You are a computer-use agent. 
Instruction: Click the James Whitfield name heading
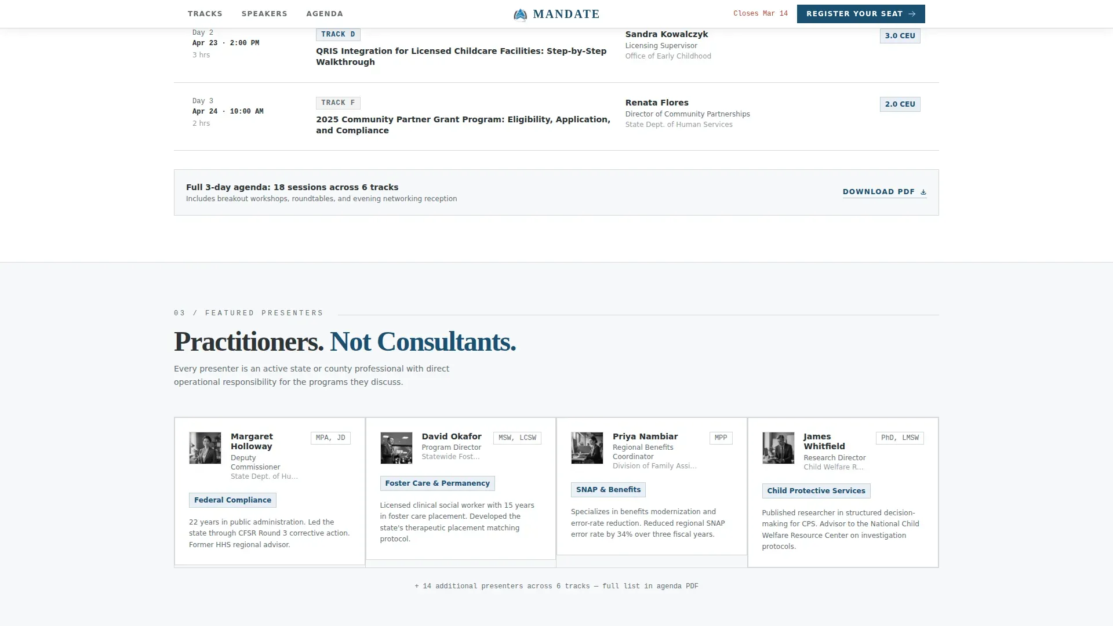[824, 442]
